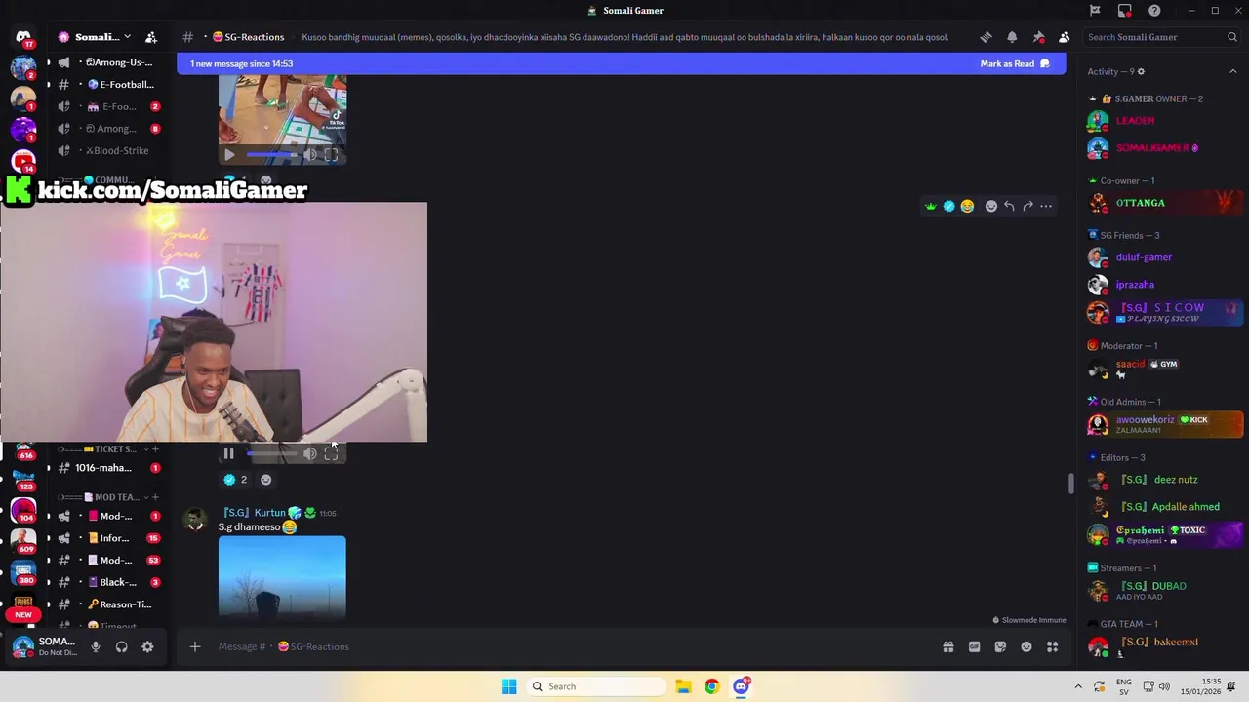Image resolution: width=1249 pixels, height=702 pixels.
Task: Open the Windows Start menu
Action: point(508,686)
